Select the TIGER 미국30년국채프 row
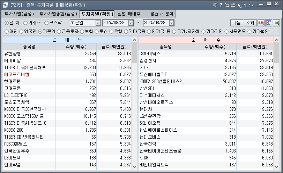 coord(67,67)
